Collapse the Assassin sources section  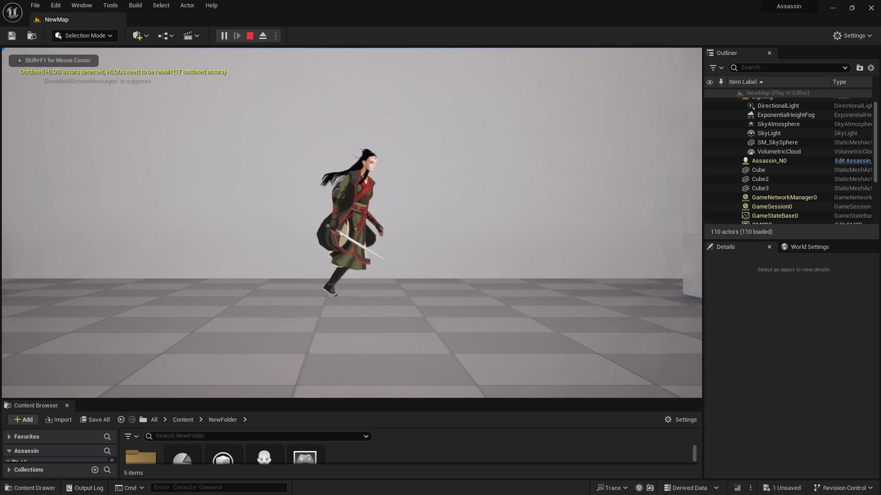(x=9, y=451)
